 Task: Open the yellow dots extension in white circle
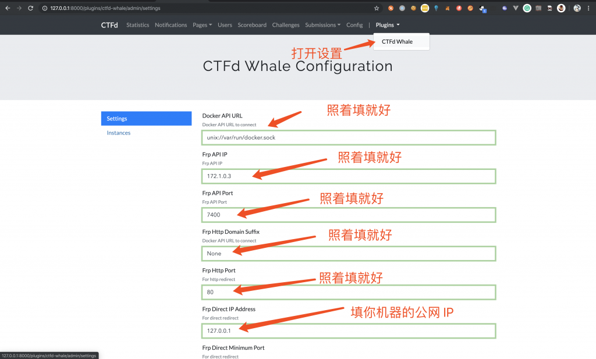425,8
